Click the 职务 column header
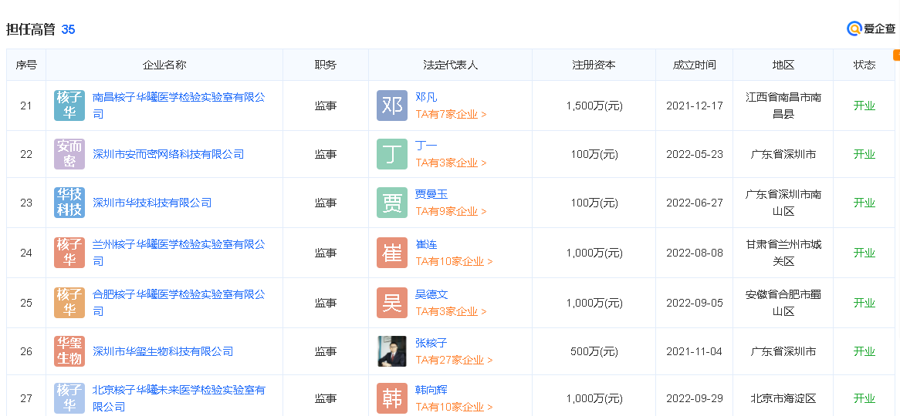Screen dimensions: 900x416 click(326, 65)
